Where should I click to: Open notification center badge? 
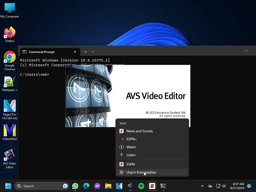[x=249, y=186]
